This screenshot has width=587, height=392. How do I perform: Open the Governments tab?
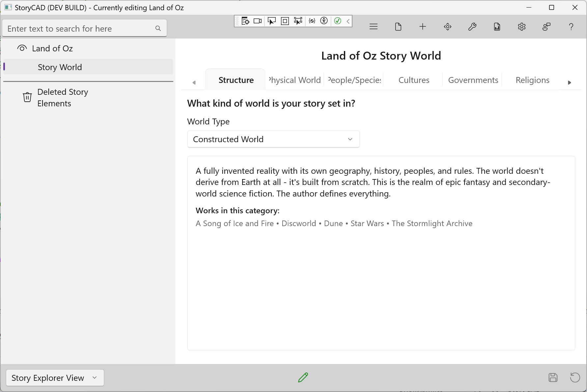coord(473,80)
